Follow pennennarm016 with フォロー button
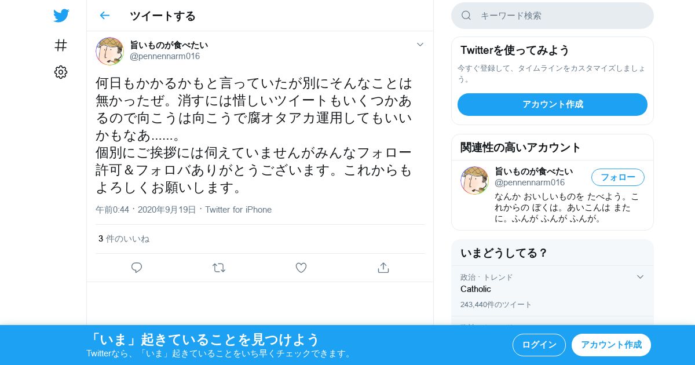 click(618, 177)
